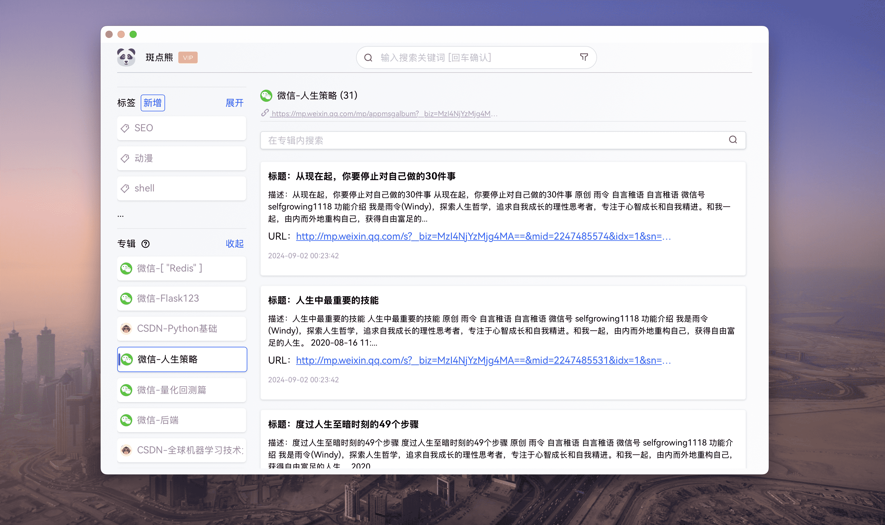Image resolution: width=885 pixels, height=525 pixels.
Task: Click the WeChat icon beside 微信-人生策略 heading
Action: 266,95
